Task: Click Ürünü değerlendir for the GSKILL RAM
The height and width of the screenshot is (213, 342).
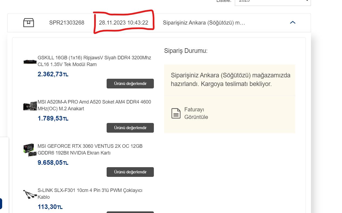Action: (130, 83)
